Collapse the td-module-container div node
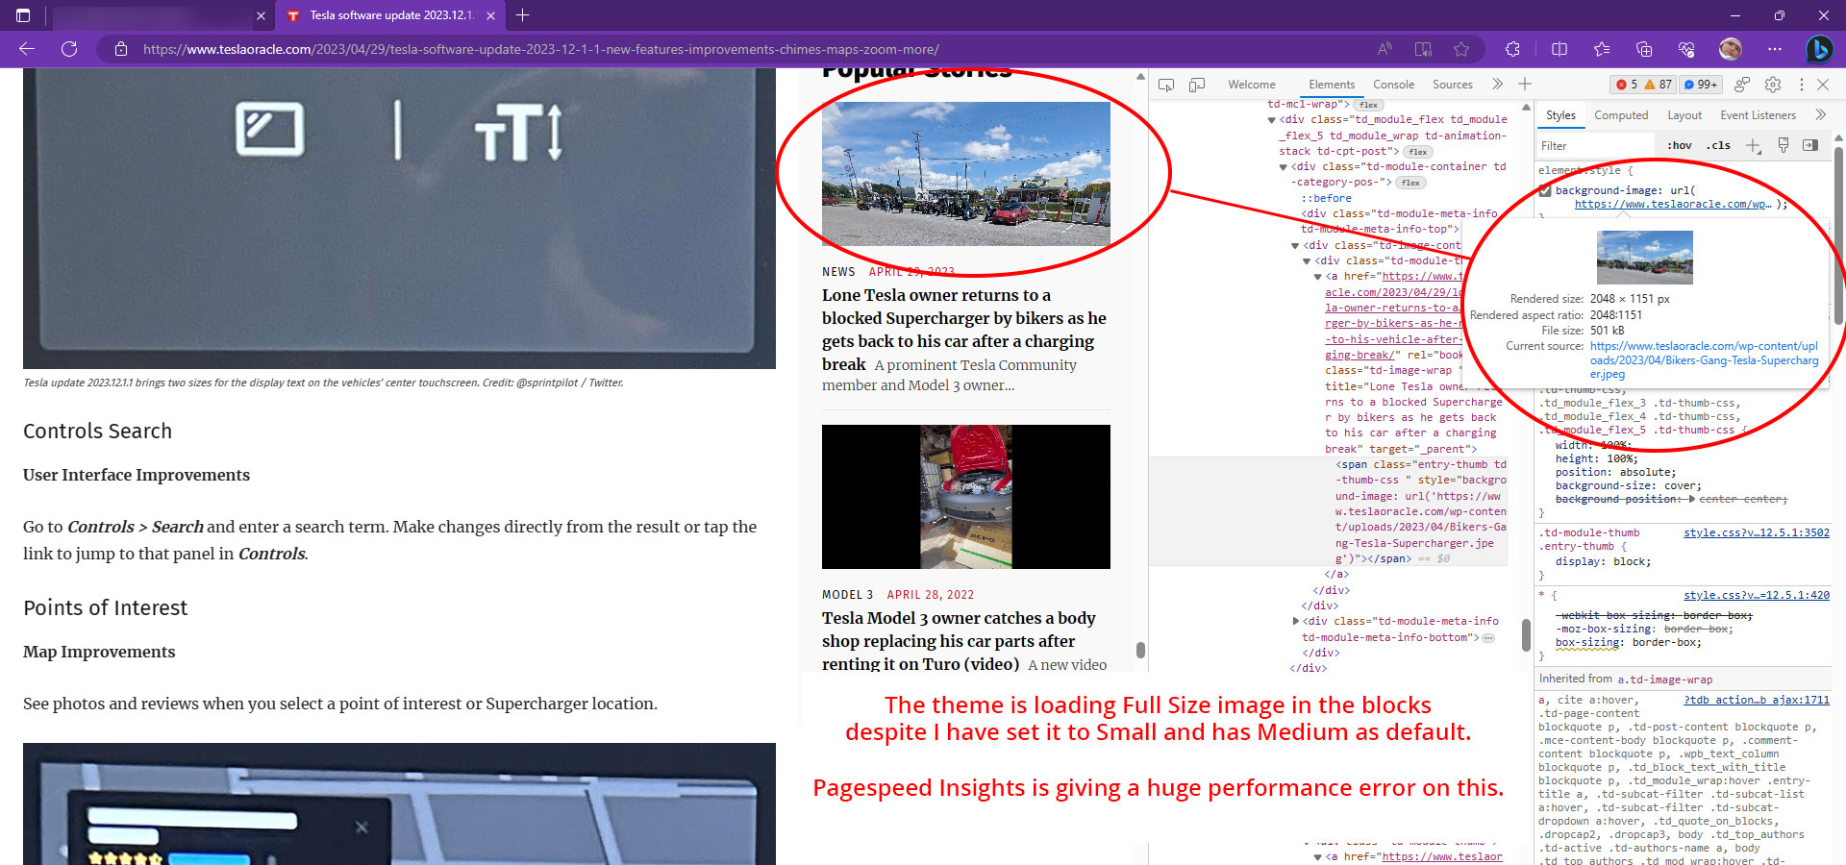 1283,167
